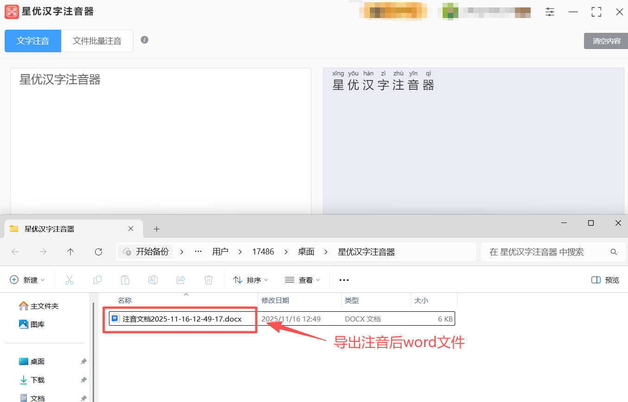Unpin 下载 using its pin icon
Image resolution: width=628 pixels, height=402 pixels.
pos(83,380)
